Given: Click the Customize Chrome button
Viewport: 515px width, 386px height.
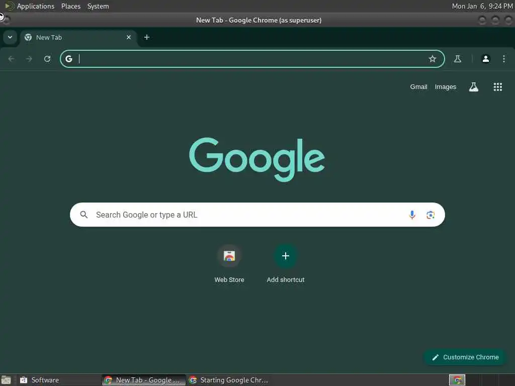Looking at the screenshot, I should click(x=465, y=357).
